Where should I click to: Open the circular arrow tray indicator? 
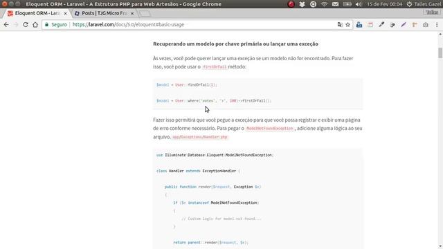point(313,4)
